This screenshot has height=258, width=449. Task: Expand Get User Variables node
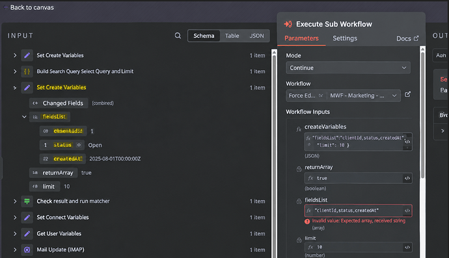pyautogui.click(x=15, y=234)
